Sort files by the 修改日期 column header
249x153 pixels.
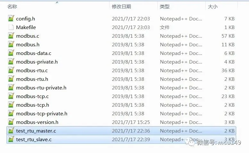coord(121,6)
